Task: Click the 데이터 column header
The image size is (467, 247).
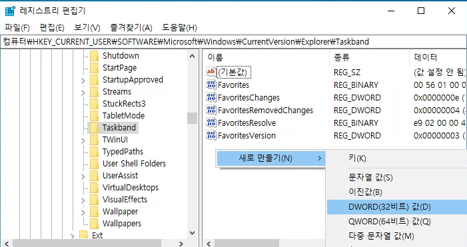Action: click(x=438, y=57)
